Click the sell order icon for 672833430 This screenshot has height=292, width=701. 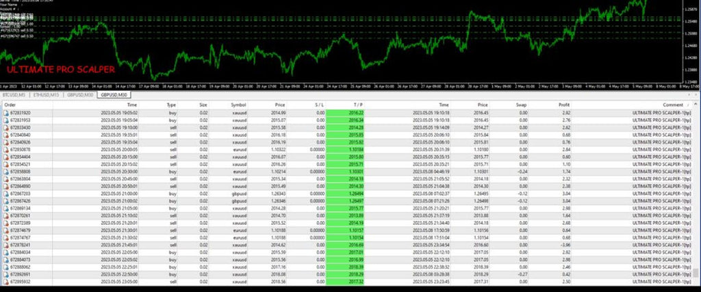tap(6, 127)
